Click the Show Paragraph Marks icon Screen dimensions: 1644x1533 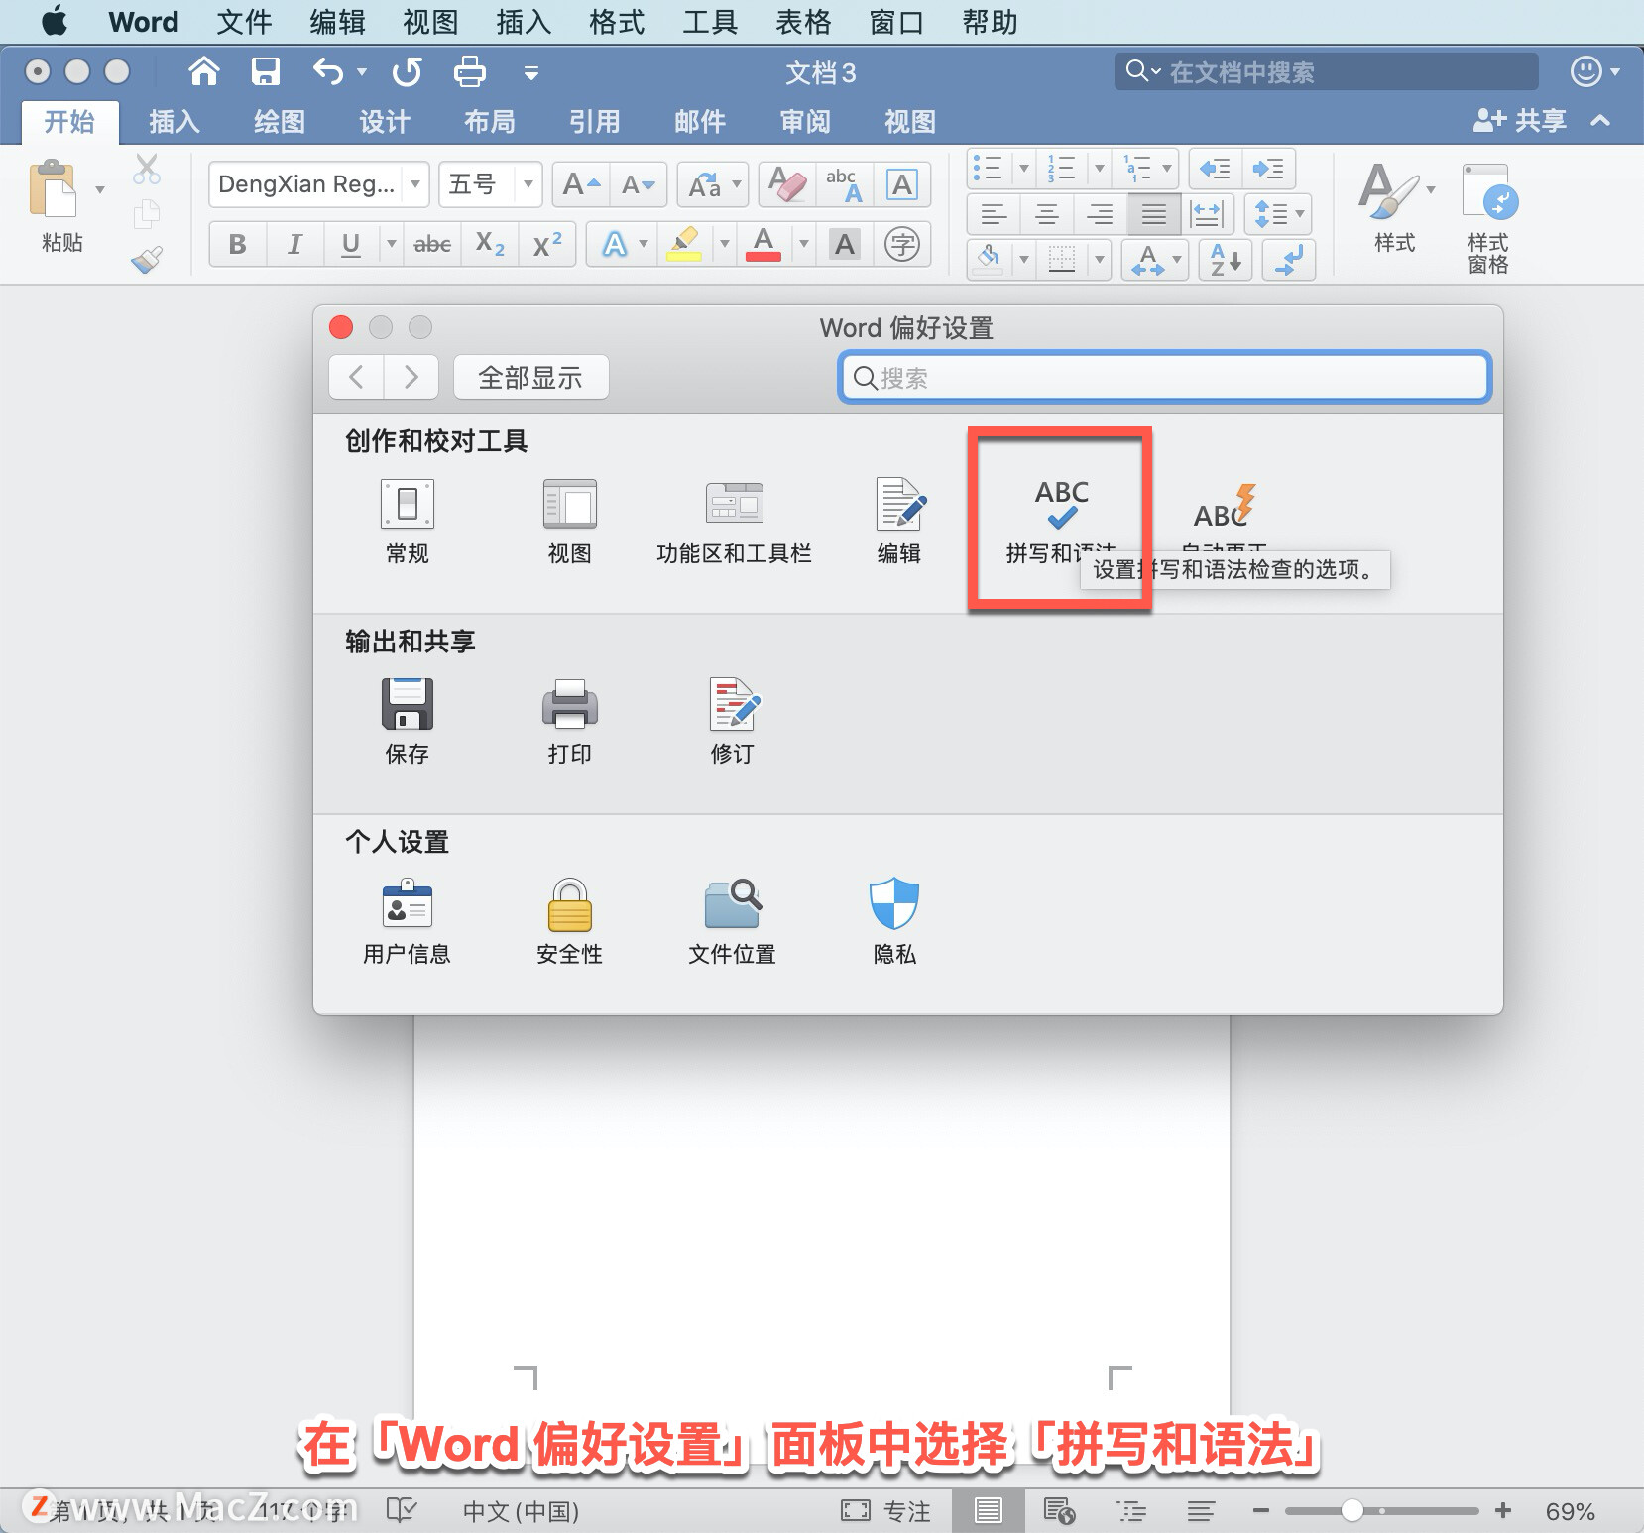1289,261
